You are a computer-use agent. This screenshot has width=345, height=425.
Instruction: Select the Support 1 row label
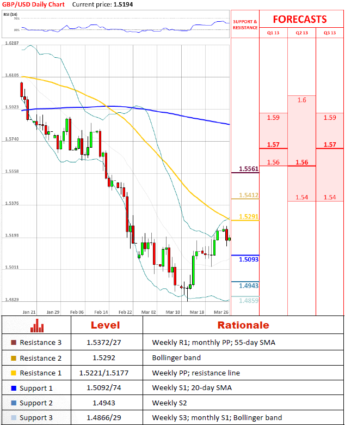tap(36, 388)
